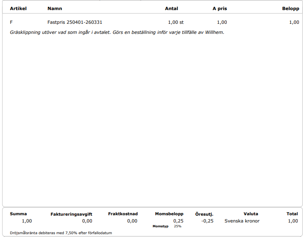Click the Gräsklippning description note
This screenshot has height=237, width=303.
[117, 32]
